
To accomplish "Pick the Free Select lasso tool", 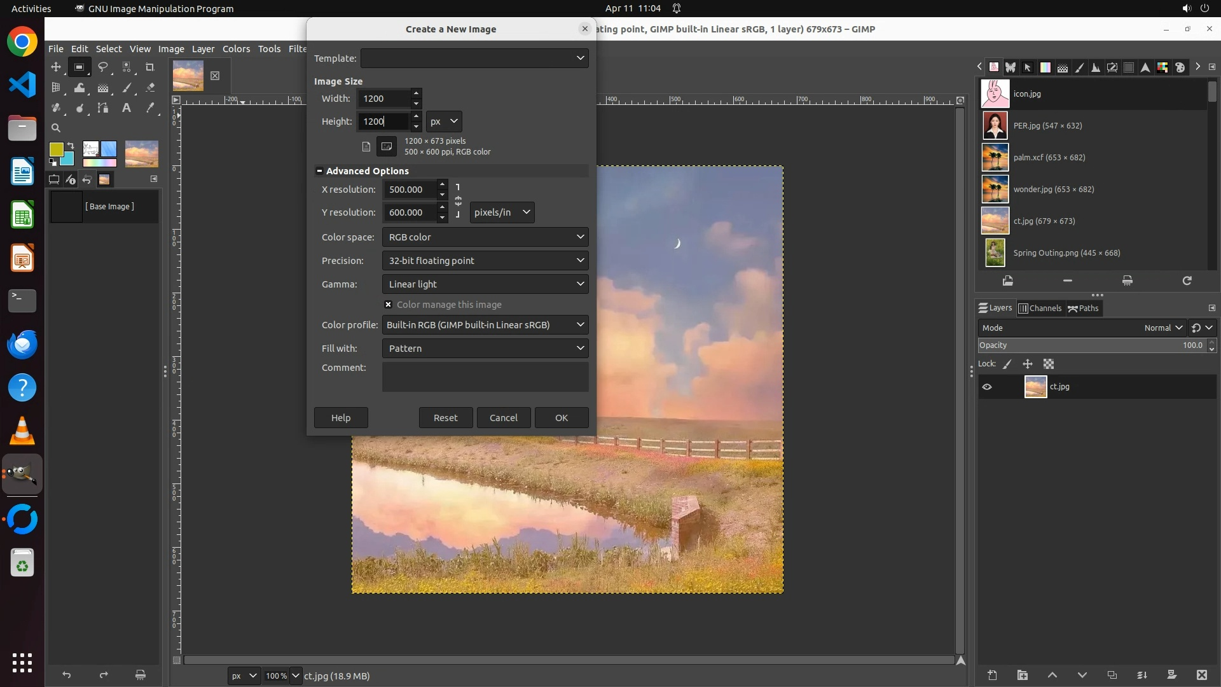I will (x=103, y=67).
